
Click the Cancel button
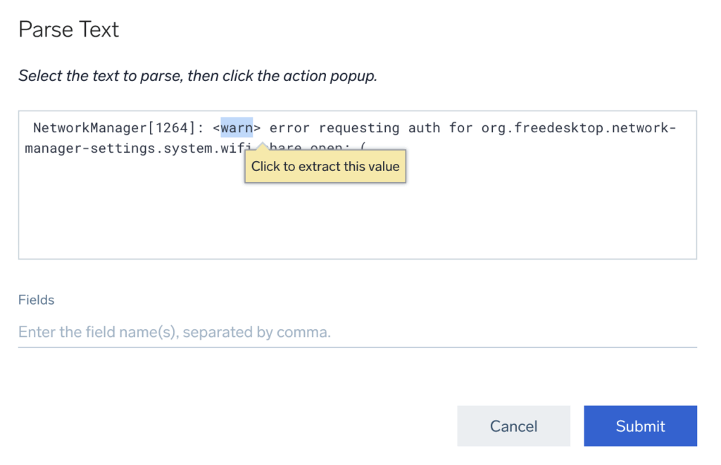coord(513,426)
